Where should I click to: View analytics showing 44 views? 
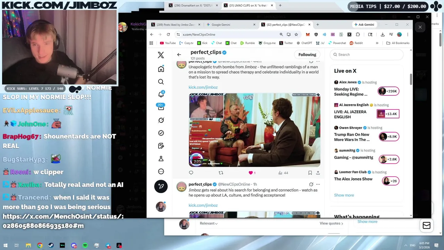click(x=283, y=173)
